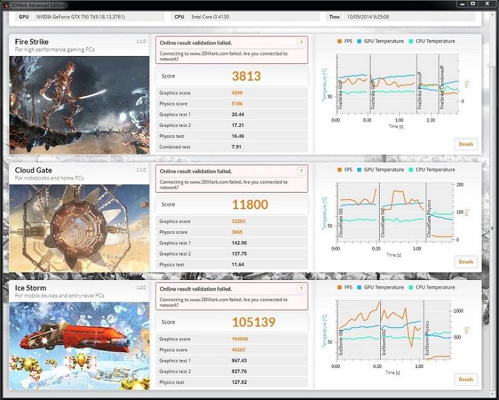The width and height of the screenshot is (499, 400).
Task: Click the Cloud Gate GPU Temperature legend swatch
Action: click(359, 170)
